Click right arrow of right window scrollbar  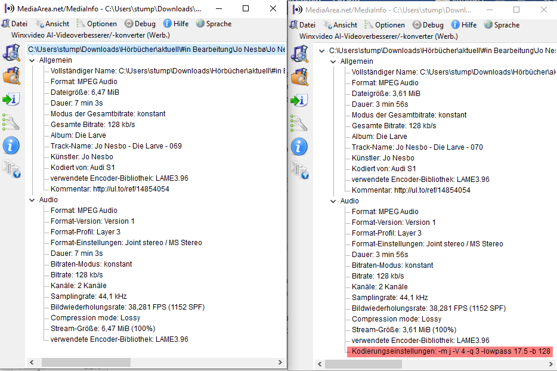pos(551,364)
